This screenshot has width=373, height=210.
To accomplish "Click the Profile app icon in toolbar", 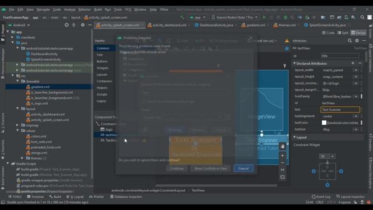I will pyautogui.click(x=300, y=17).
